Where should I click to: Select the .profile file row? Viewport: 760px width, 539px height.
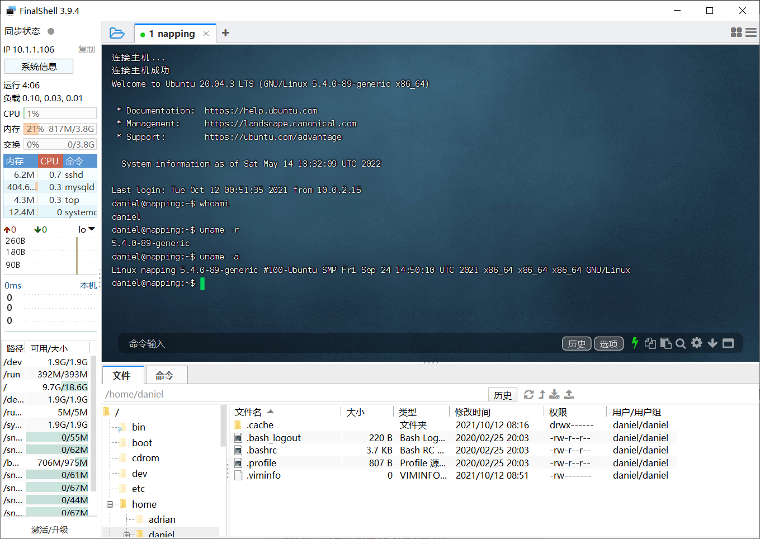[452, 463]
